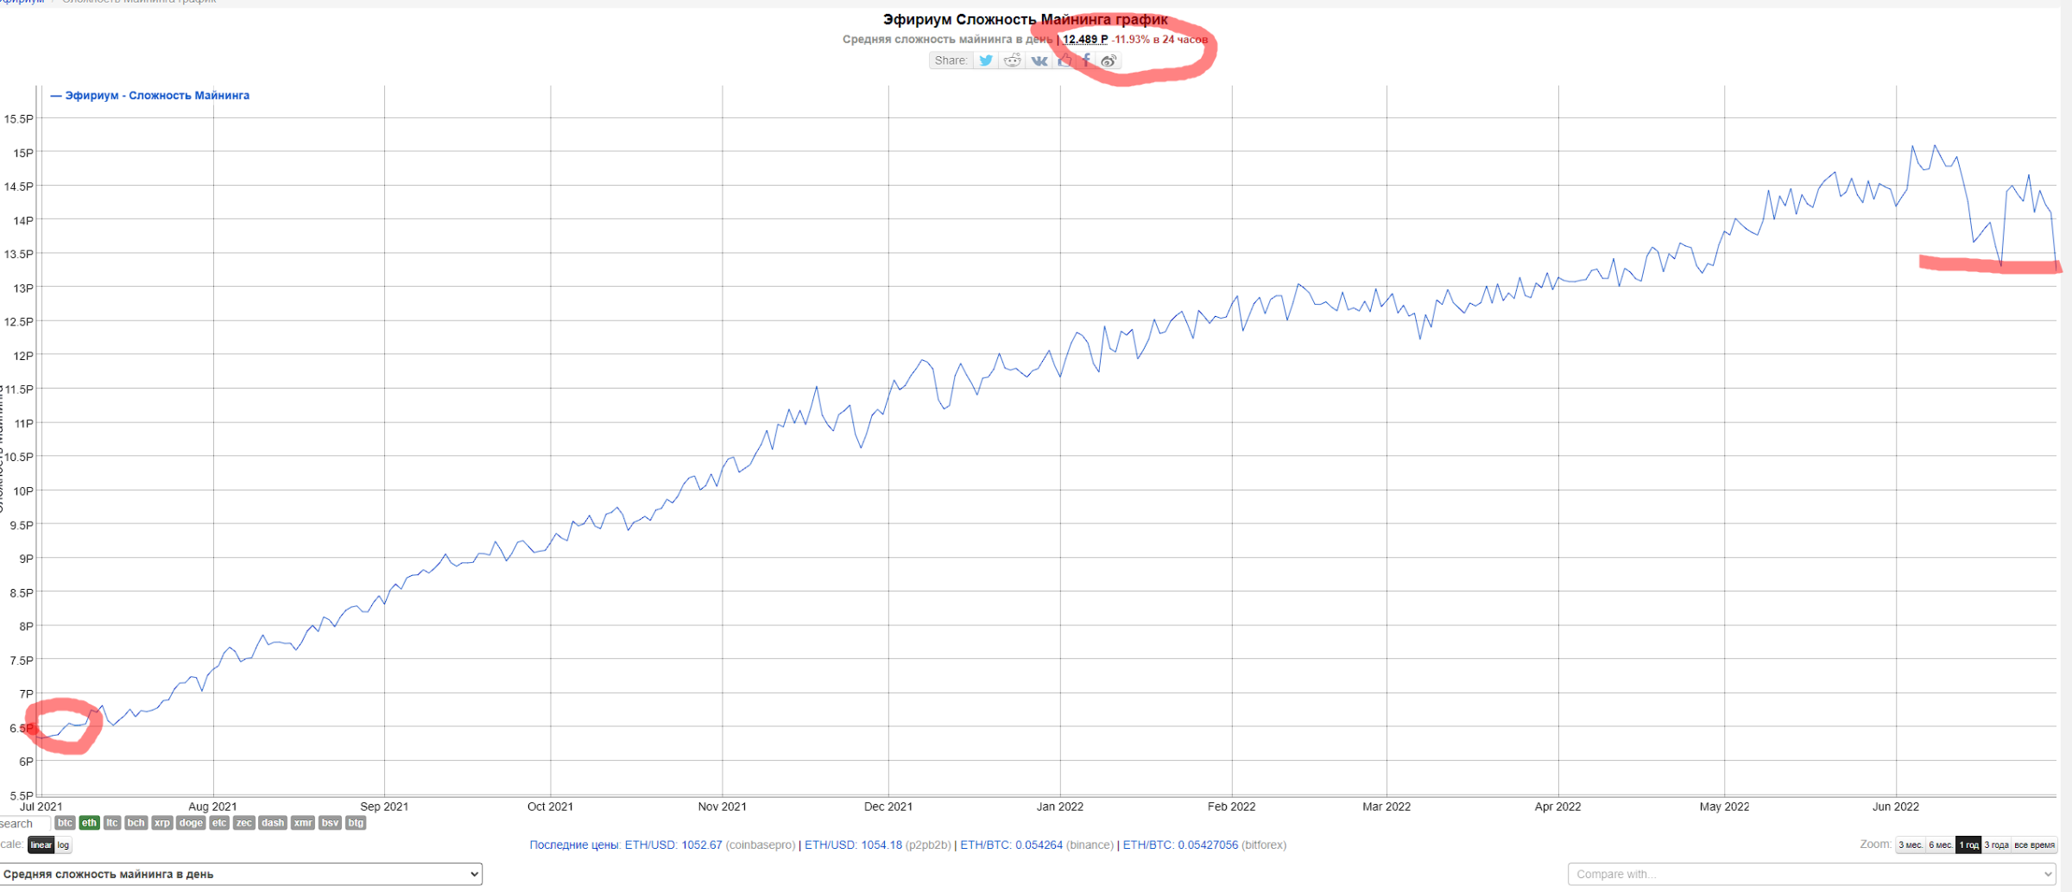Click the Nov 2021 axis label

(722, 807)
